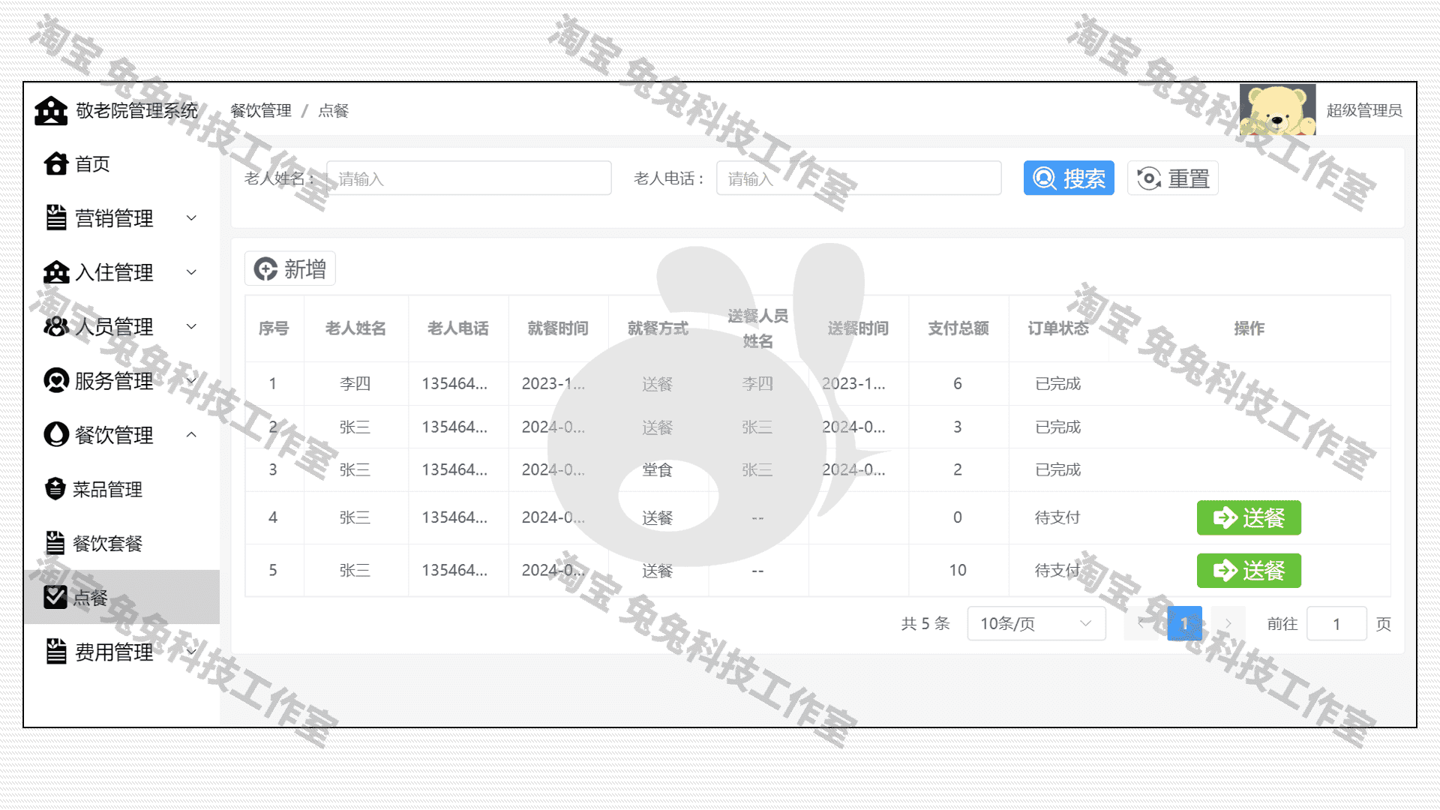The image size is (1440, 810).
Task: Click the nursing home system logo icon
Action: coord(51,111)
